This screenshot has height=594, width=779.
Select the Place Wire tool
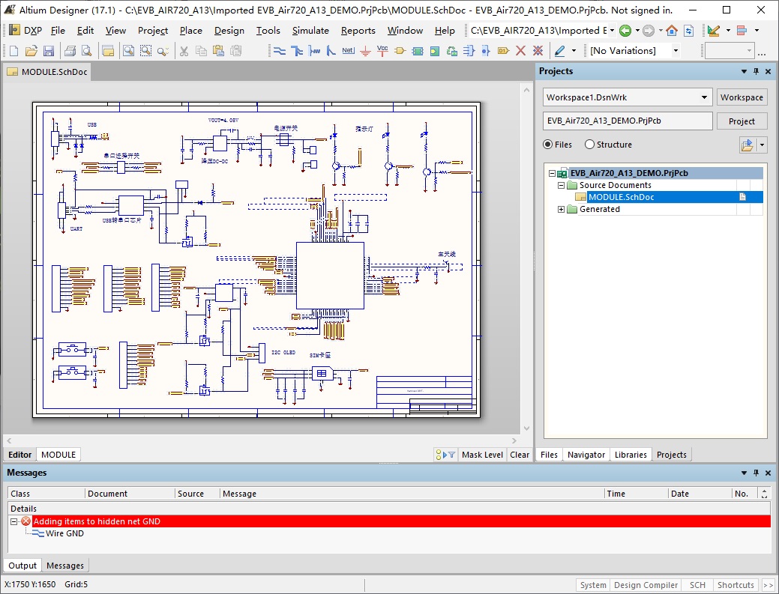(x=280, y=51)
